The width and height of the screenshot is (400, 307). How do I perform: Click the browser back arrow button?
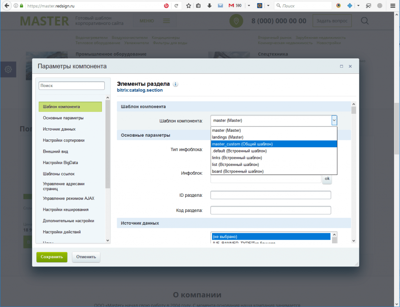pos(7,6)
